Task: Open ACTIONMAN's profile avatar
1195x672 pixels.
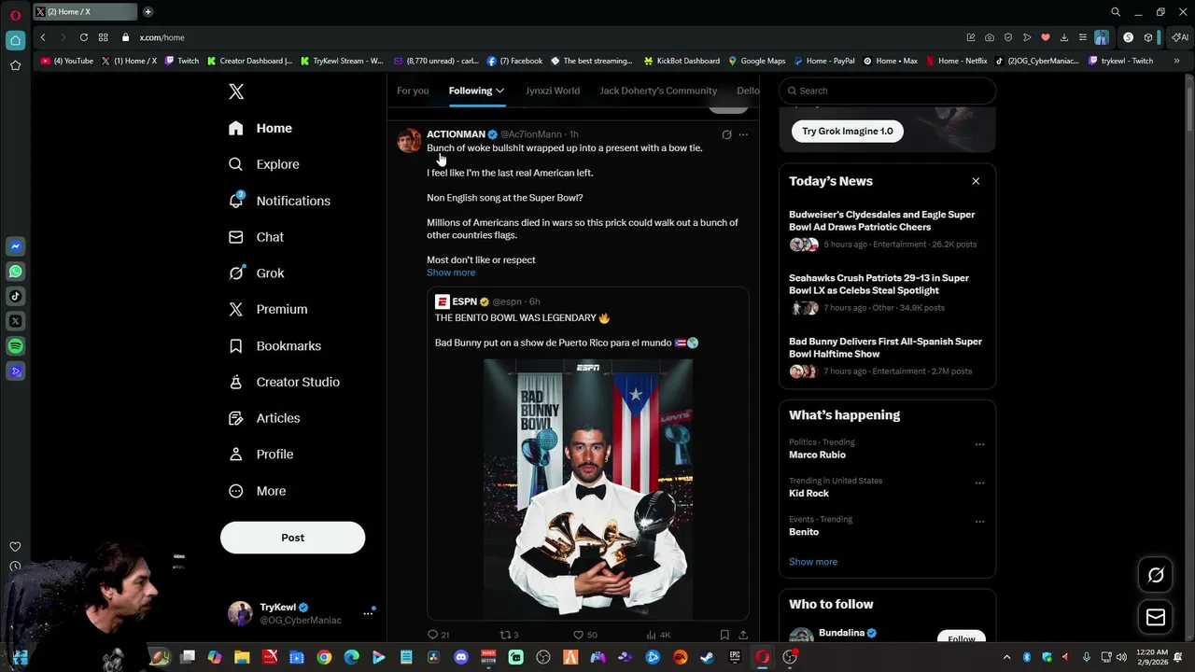Action: coord(409,140)
